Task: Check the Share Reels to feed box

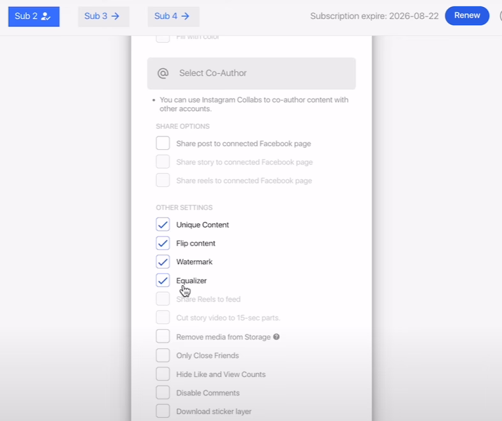Action: point(163,299)
